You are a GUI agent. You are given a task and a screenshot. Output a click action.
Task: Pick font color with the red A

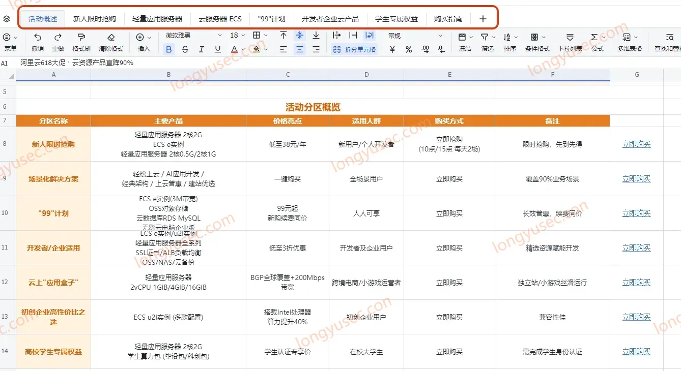tap(234, 49)
